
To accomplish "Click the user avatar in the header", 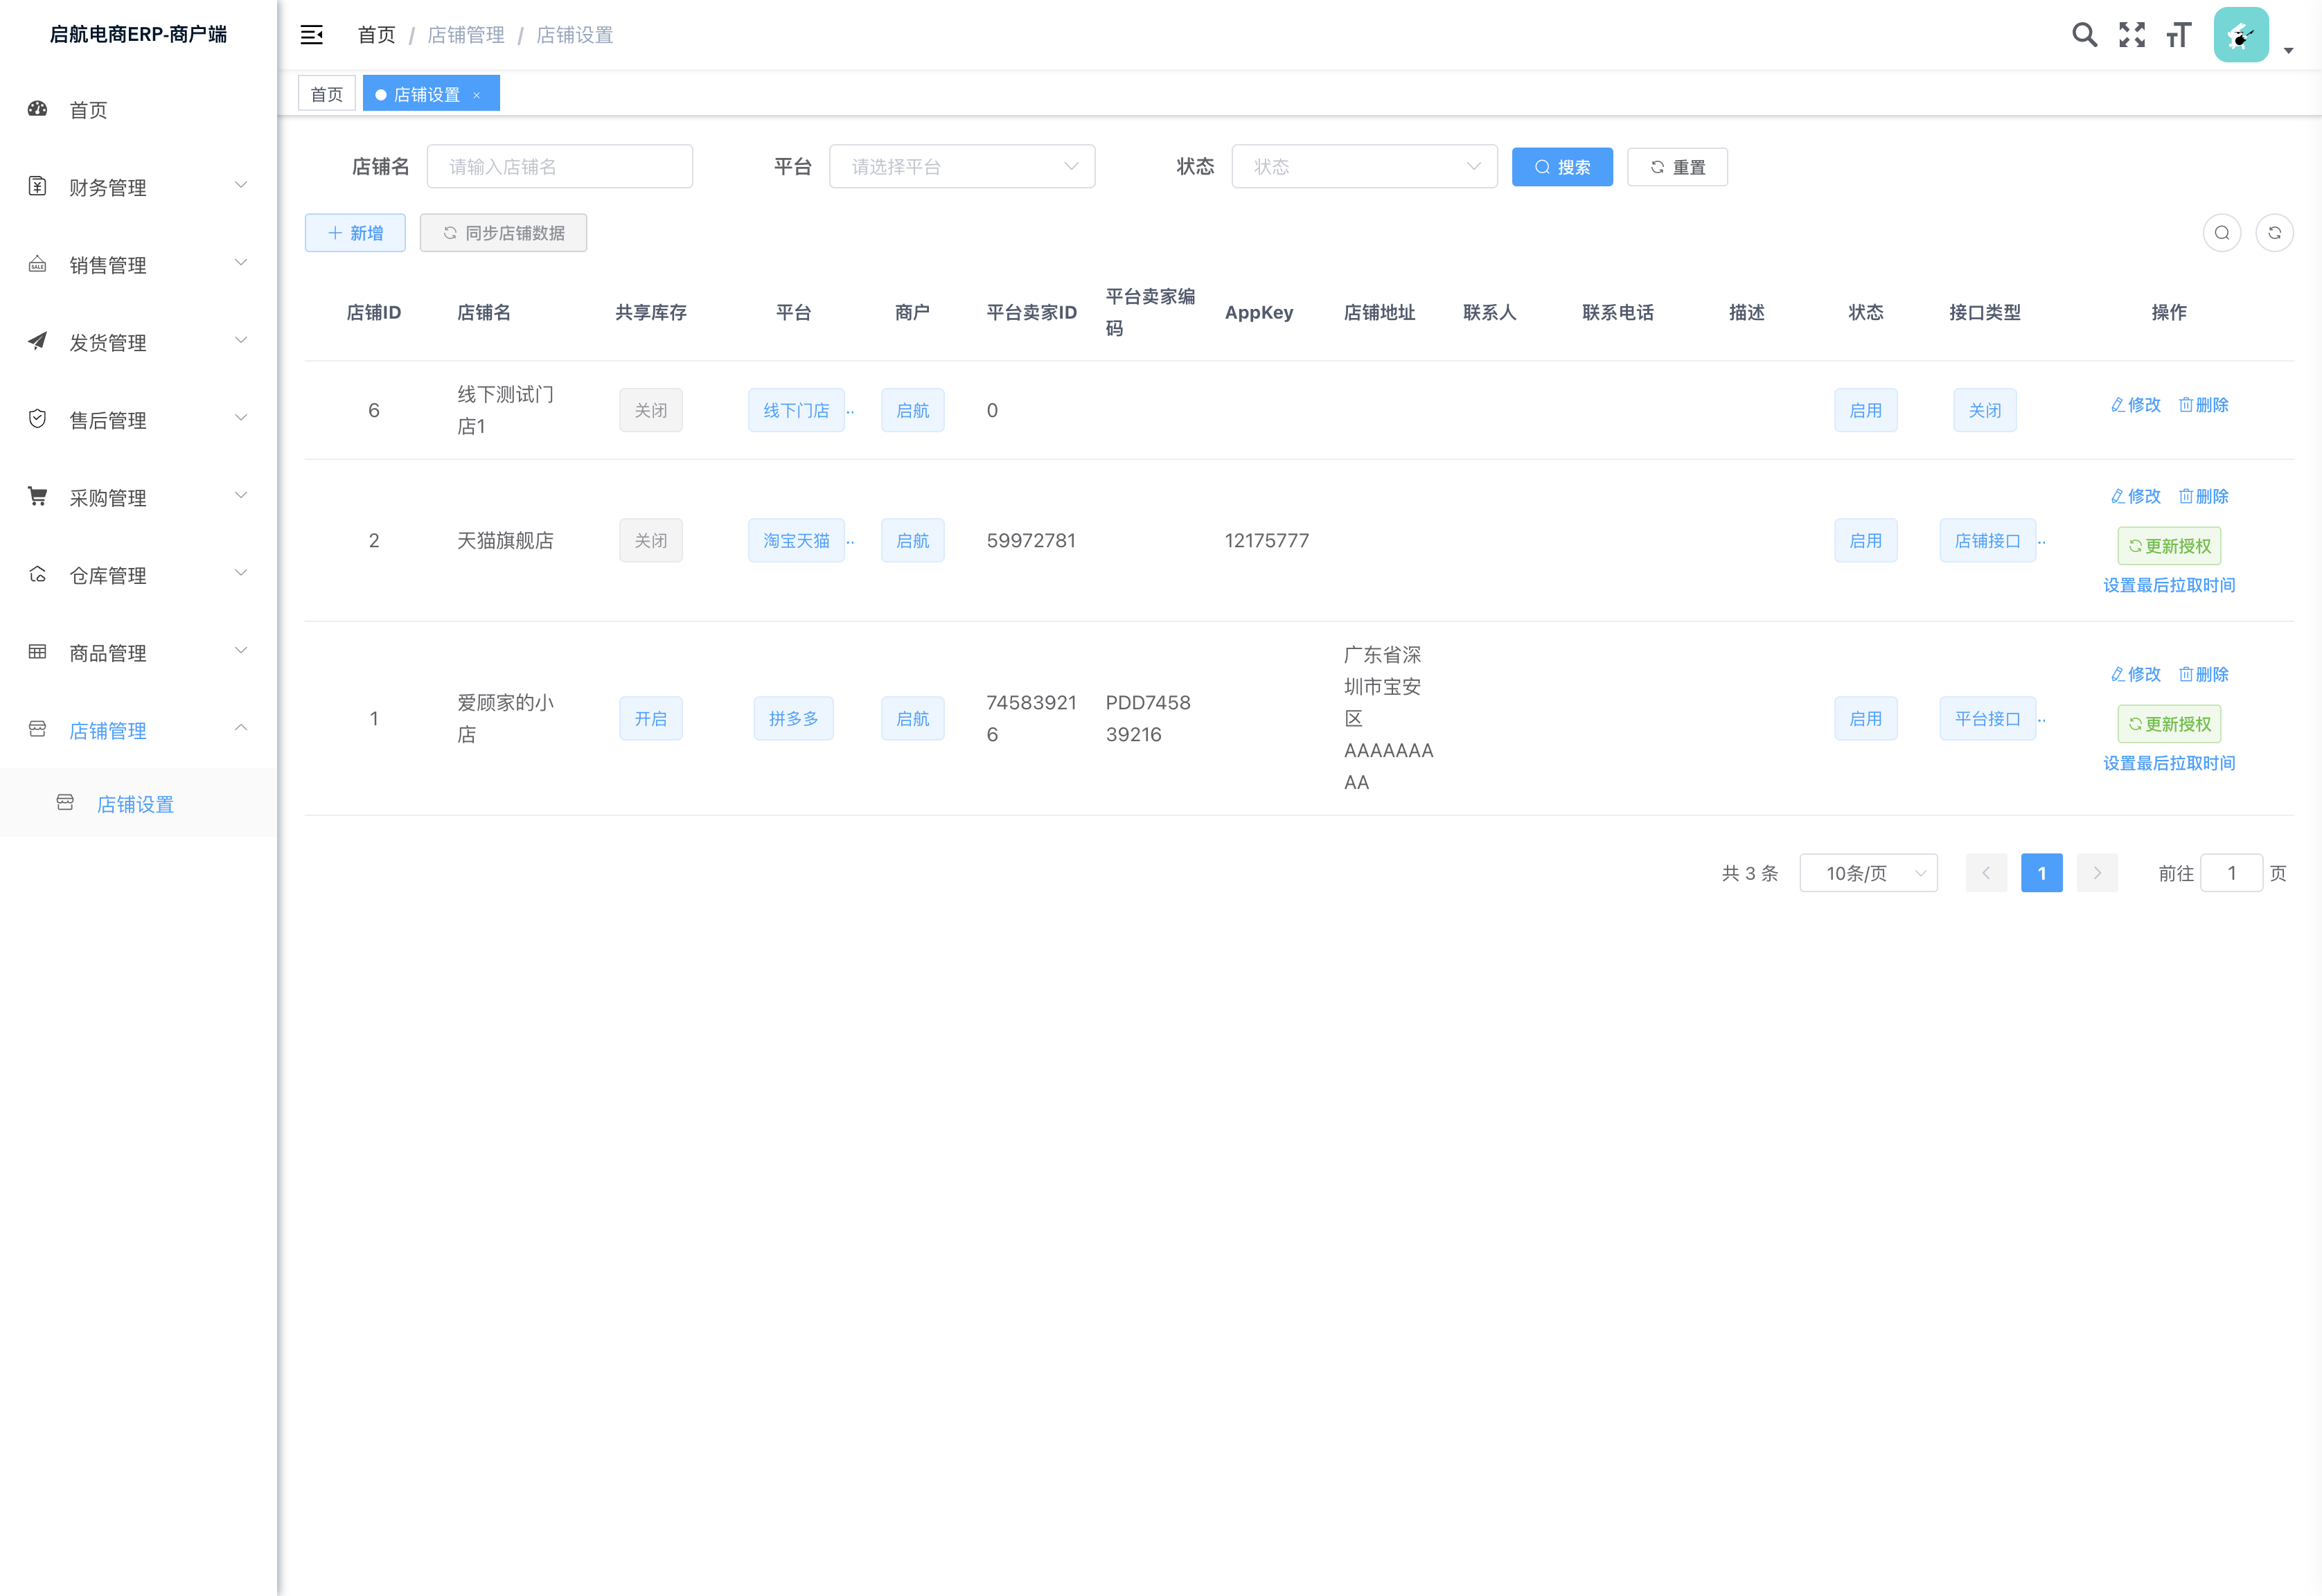I will point(2241,35).
